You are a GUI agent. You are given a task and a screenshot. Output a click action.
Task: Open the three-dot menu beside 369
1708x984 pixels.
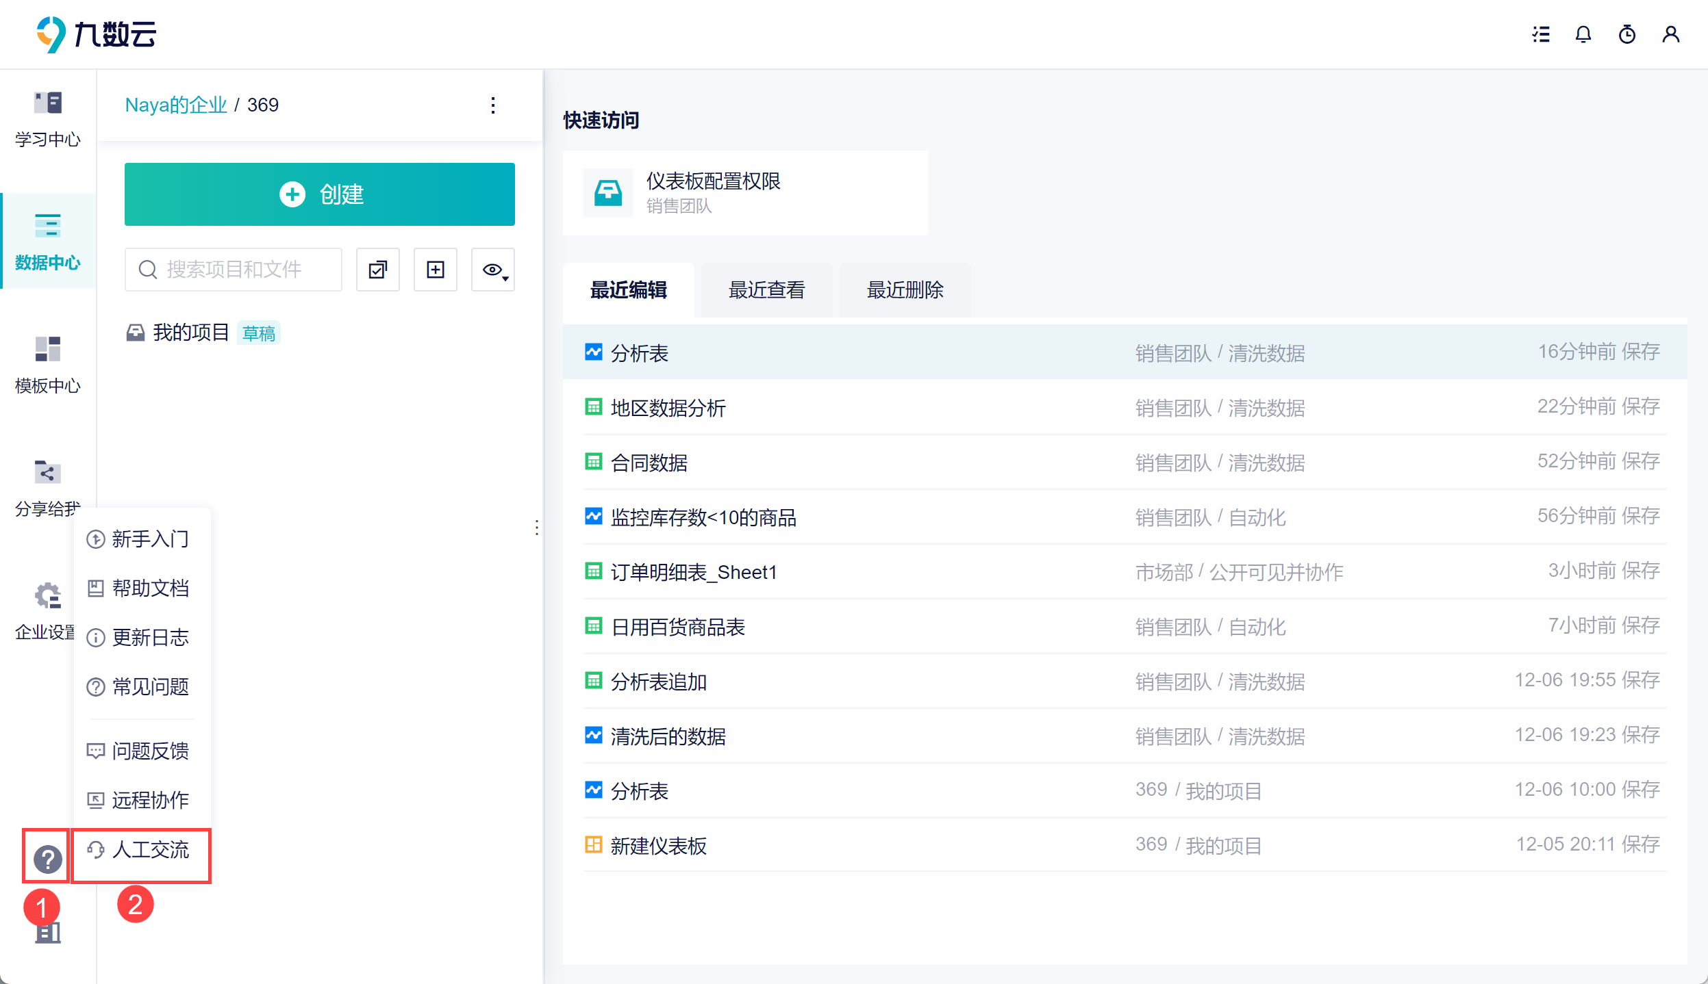[493, 105]
